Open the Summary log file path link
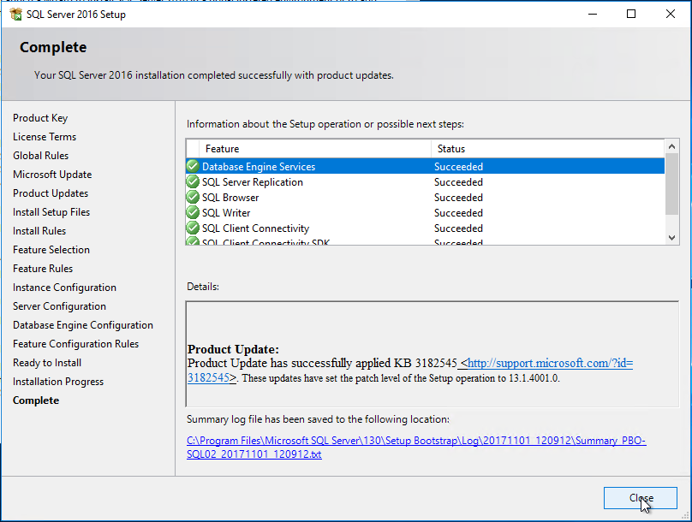Screen dimensions: 692x522 pyautogui.click(x=416, y=447)
